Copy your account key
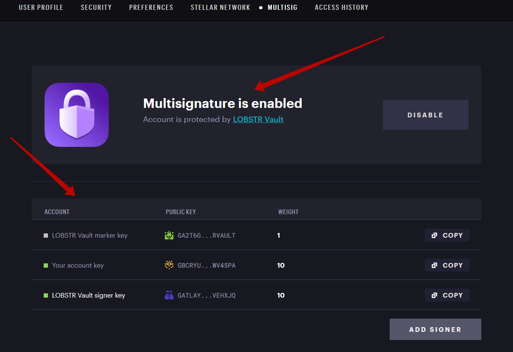The image size is (513, 352). click(x=447, y=265)
